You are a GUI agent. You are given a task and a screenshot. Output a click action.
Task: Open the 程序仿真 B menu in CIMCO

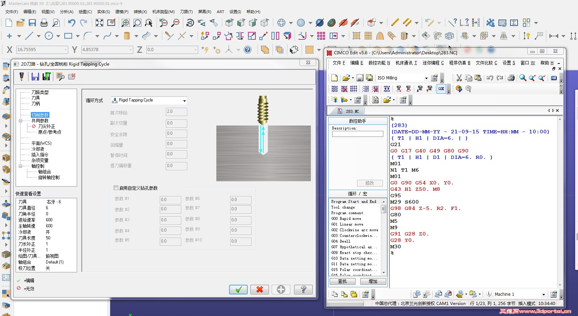[460, 63]
